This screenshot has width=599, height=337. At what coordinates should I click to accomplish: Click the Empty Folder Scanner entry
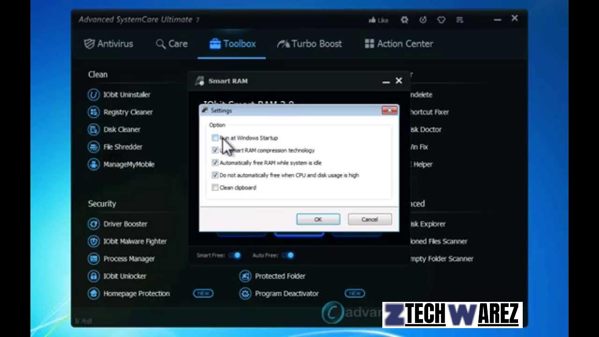pos(442,258)
